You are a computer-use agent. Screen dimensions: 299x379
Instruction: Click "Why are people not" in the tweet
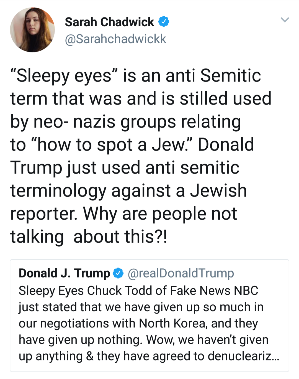(160, 214)
